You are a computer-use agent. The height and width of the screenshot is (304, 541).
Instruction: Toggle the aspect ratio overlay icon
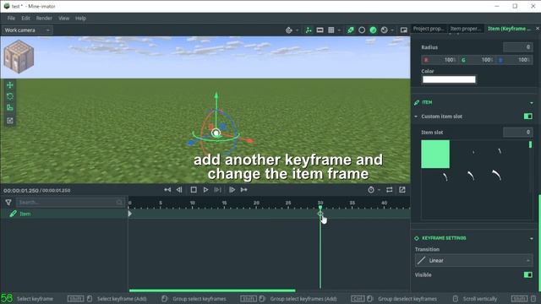320,30
